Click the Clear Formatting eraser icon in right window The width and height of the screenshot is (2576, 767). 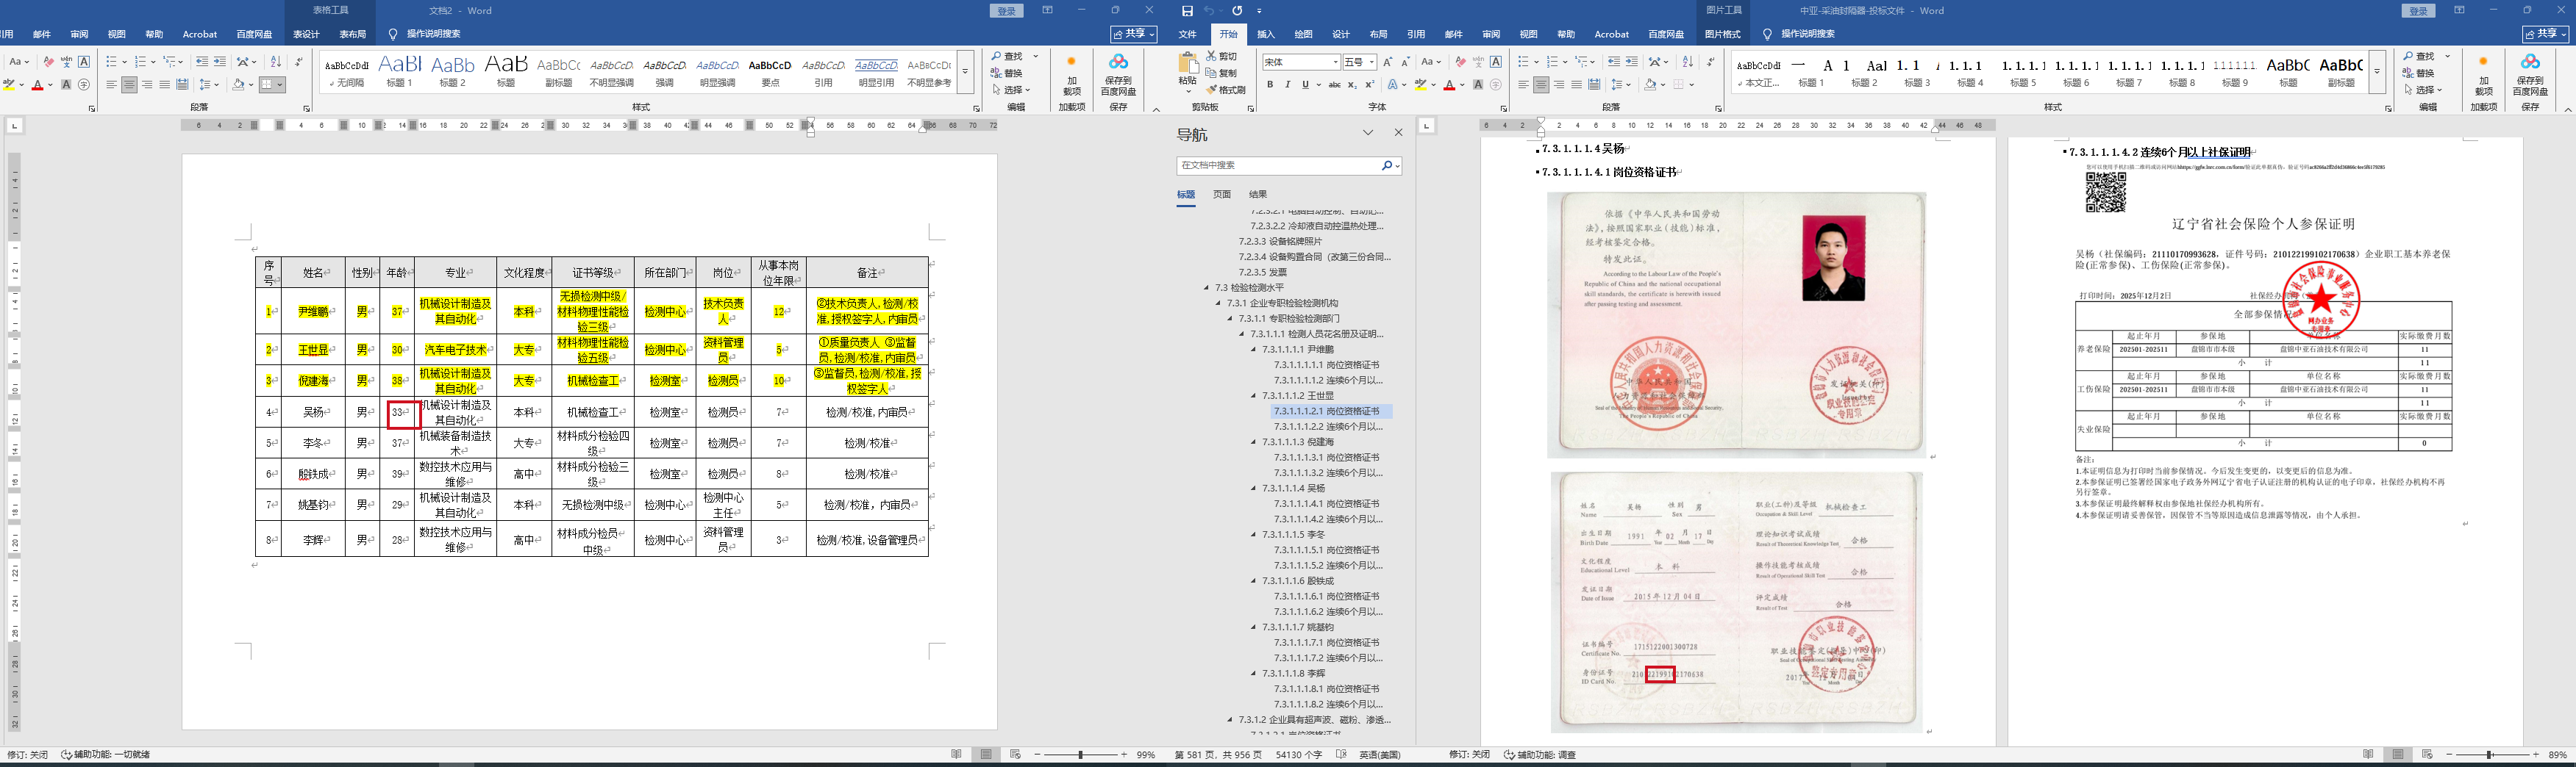[1460, 62]
